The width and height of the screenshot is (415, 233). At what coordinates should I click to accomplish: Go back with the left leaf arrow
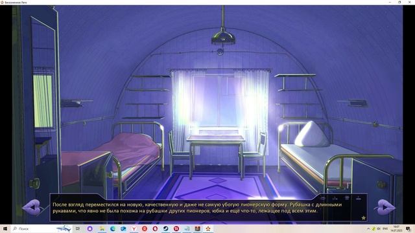[x=32, y=207]
